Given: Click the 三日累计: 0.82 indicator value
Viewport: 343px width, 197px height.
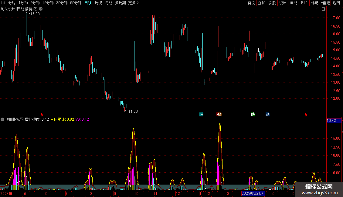Looking at the screenshot, I should tap(62, 119).
